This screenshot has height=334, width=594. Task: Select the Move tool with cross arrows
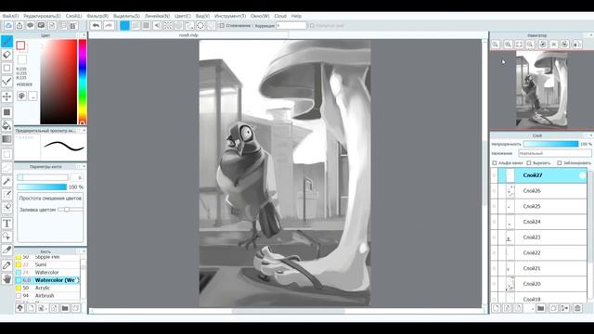[x=6, y=96]
